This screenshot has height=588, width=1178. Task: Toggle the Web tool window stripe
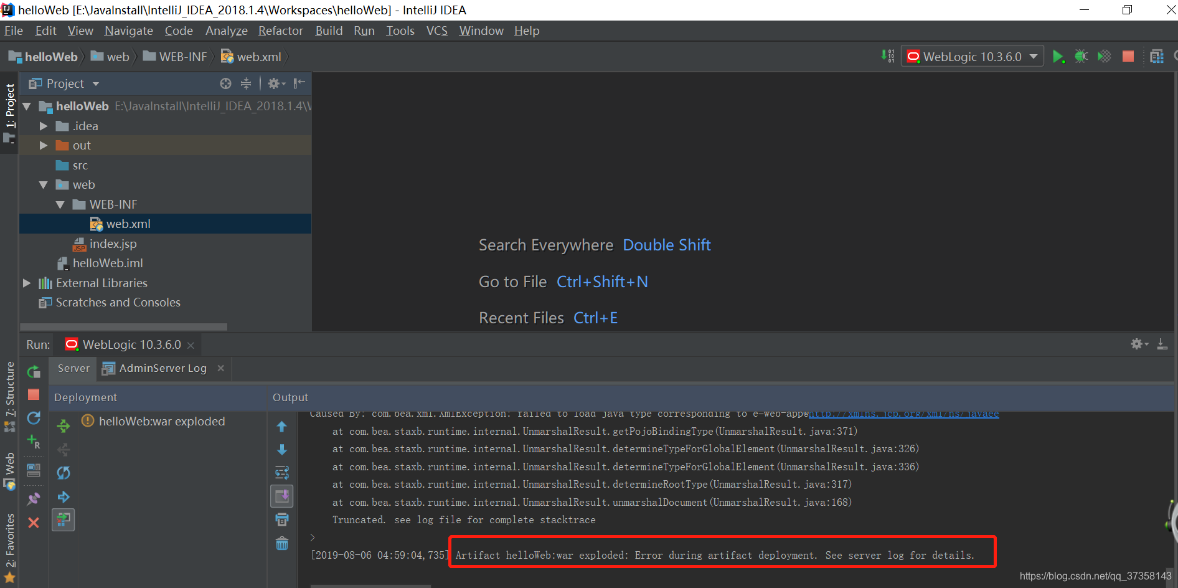9,472
